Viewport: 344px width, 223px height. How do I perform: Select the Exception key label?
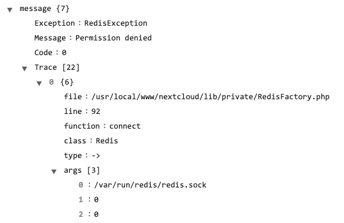(55, 23)
